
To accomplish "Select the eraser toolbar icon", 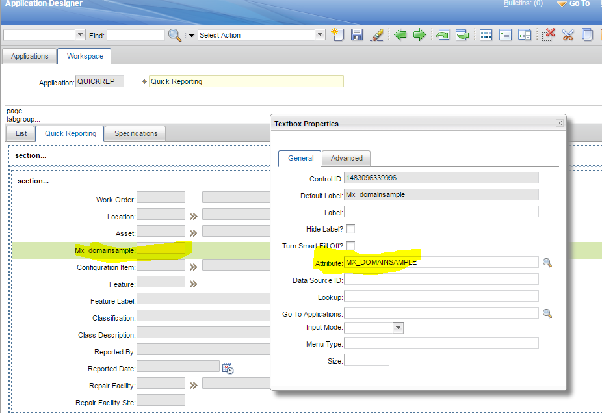I will [x=378, y=34].
